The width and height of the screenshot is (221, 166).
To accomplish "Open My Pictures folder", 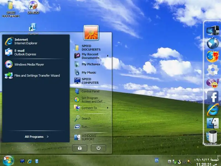I will [91, 64].
